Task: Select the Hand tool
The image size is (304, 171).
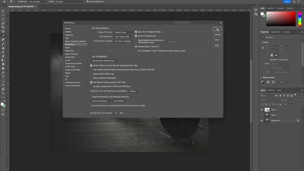Action: [x=3, y=89]
